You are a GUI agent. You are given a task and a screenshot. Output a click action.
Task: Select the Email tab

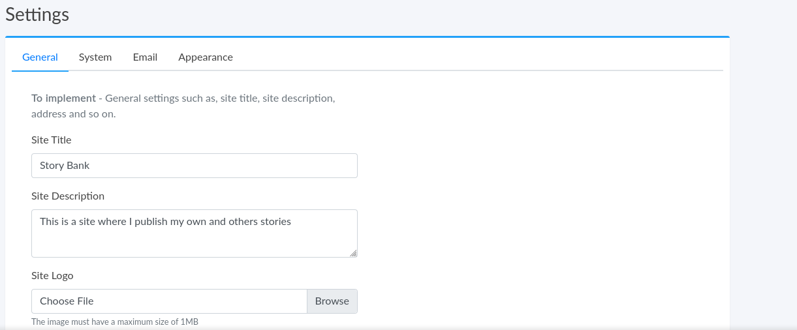145,57
